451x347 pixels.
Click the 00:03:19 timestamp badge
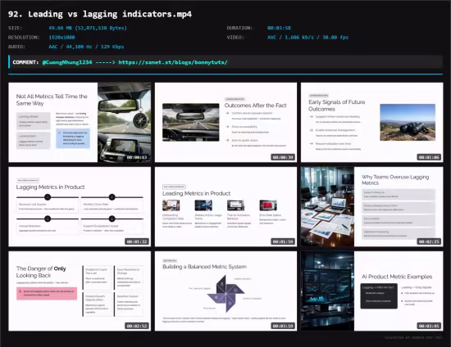[283, 326]
